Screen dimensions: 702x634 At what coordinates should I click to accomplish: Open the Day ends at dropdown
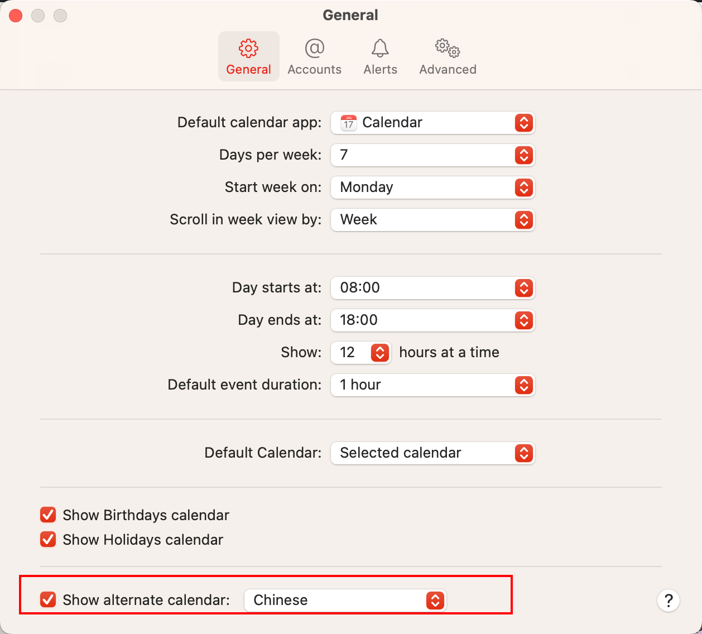[432, 320]
